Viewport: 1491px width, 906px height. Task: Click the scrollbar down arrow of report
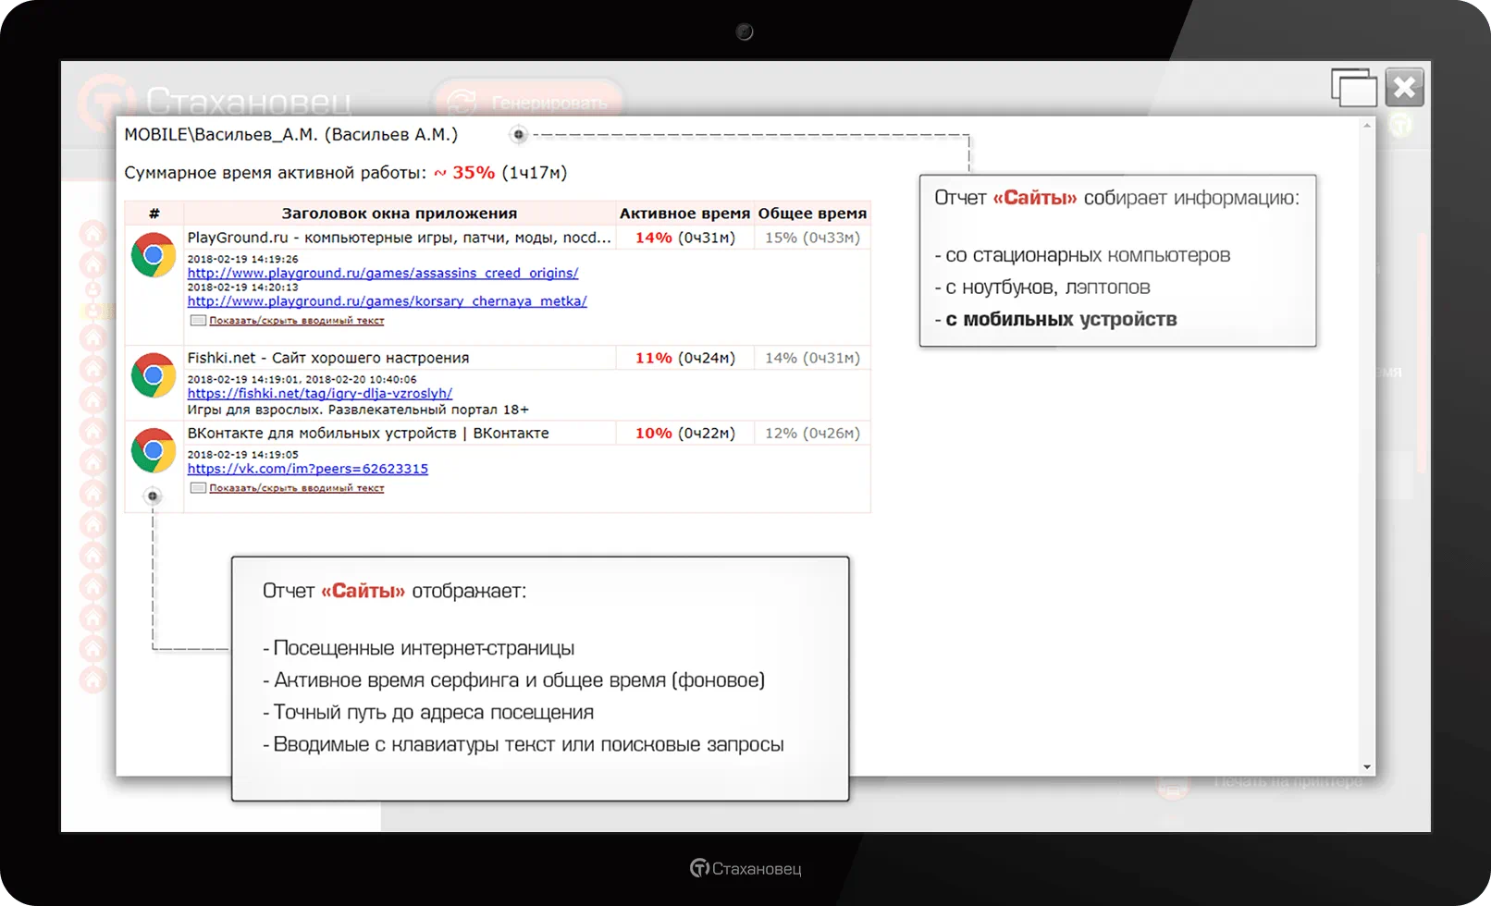point(1367,767)
